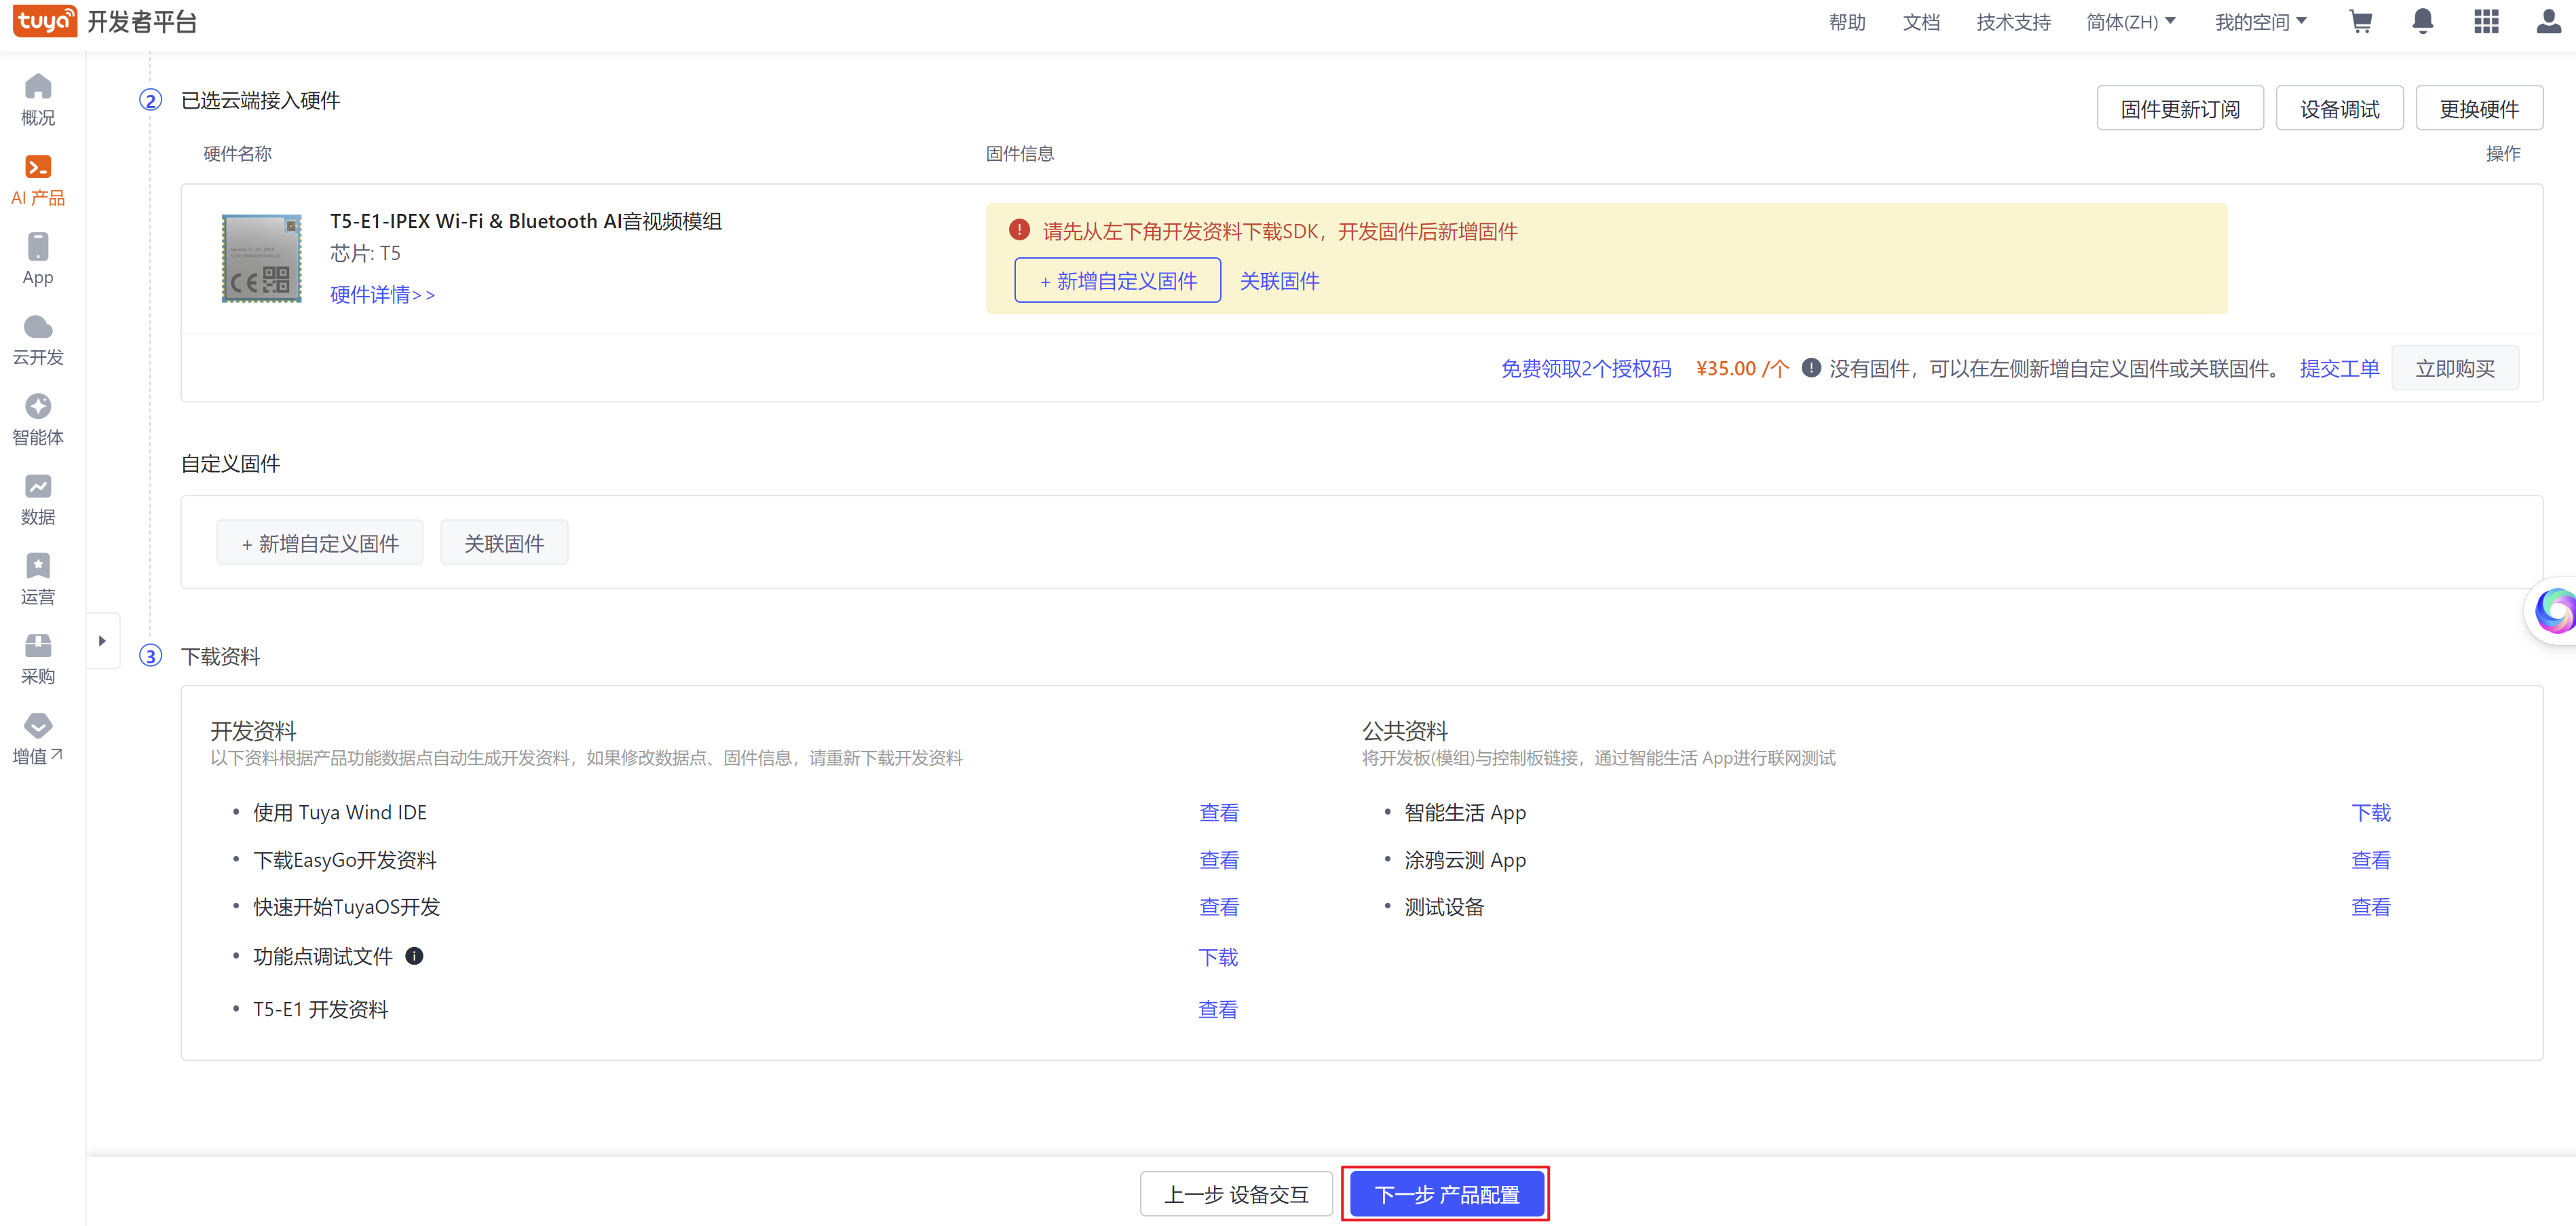This screenshot has width=2576, height=1226.
Task: Open the 我的空间 dropdown
Action: tap(2260, 22)
